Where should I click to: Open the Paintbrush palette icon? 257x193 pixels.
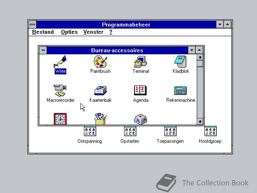(100, 62)
